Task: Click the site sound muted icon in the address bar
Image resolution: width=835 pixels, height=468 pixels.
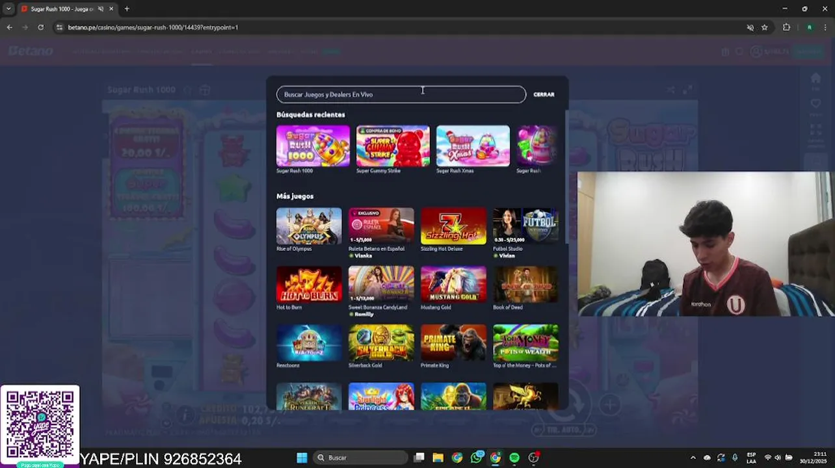Action: point(750,27)
